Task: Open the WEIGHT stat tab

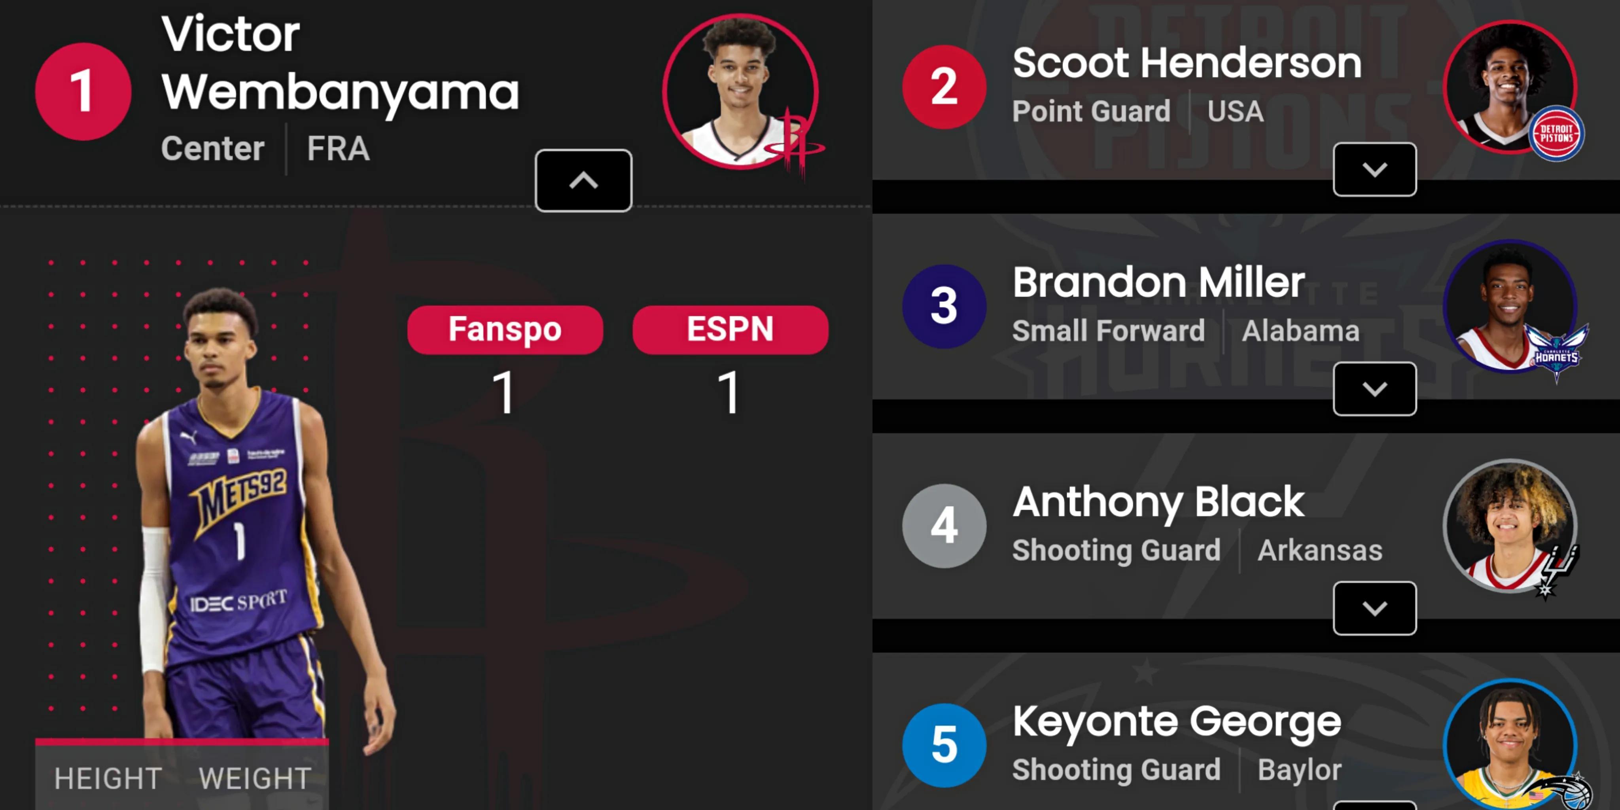Action: click(x=255, y=778)
